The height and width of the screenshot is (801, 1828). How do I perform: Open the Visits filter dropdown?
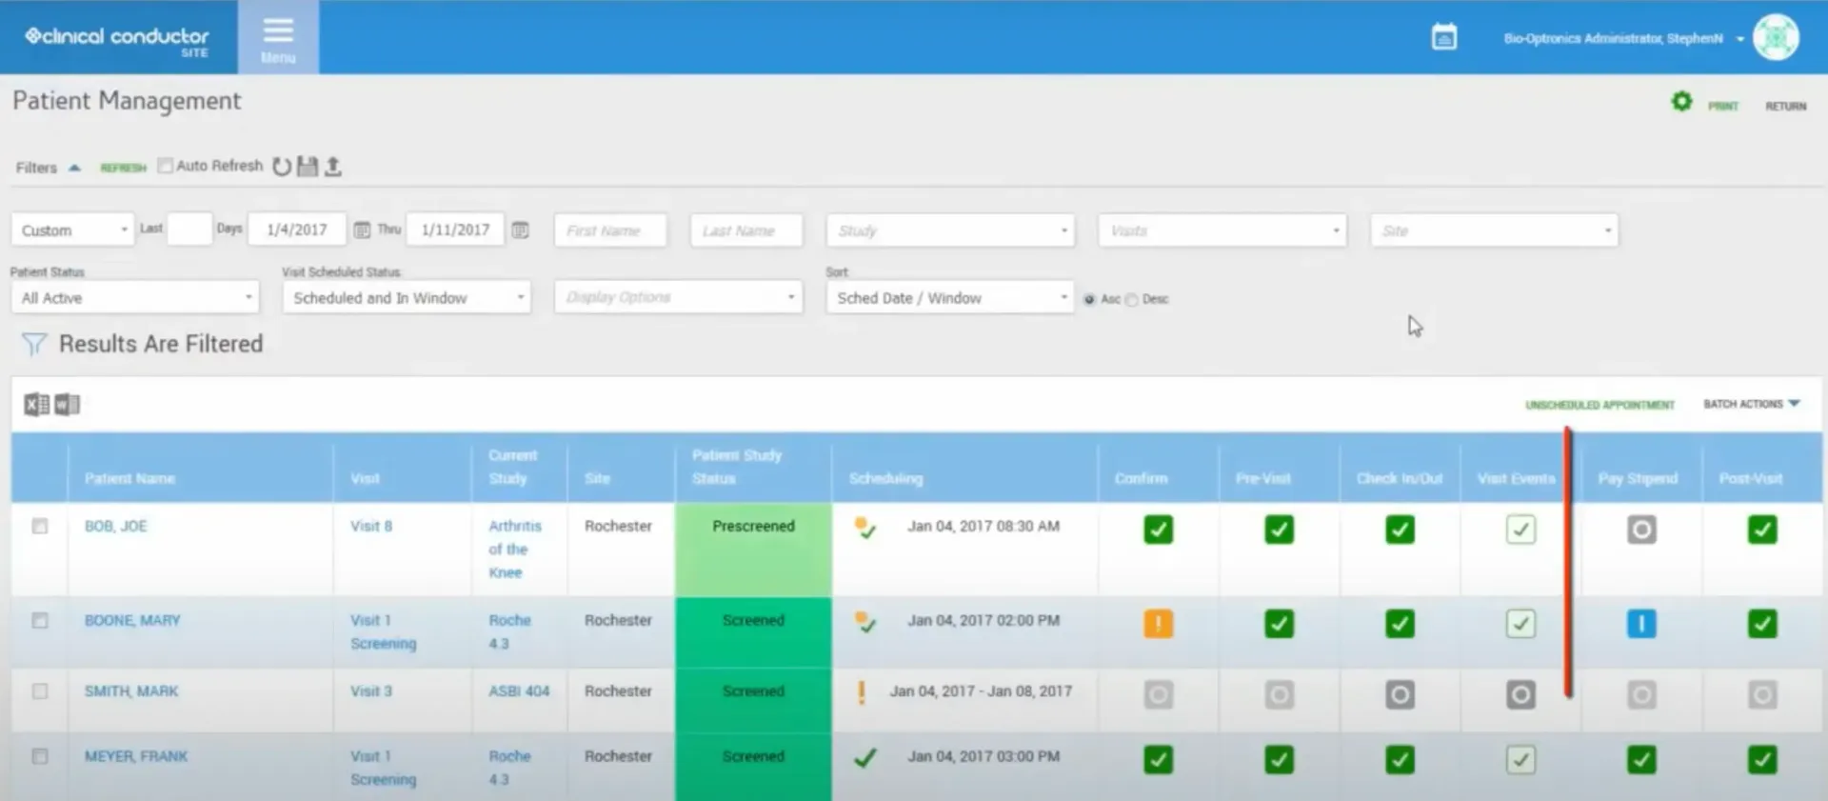[1222, 230]
